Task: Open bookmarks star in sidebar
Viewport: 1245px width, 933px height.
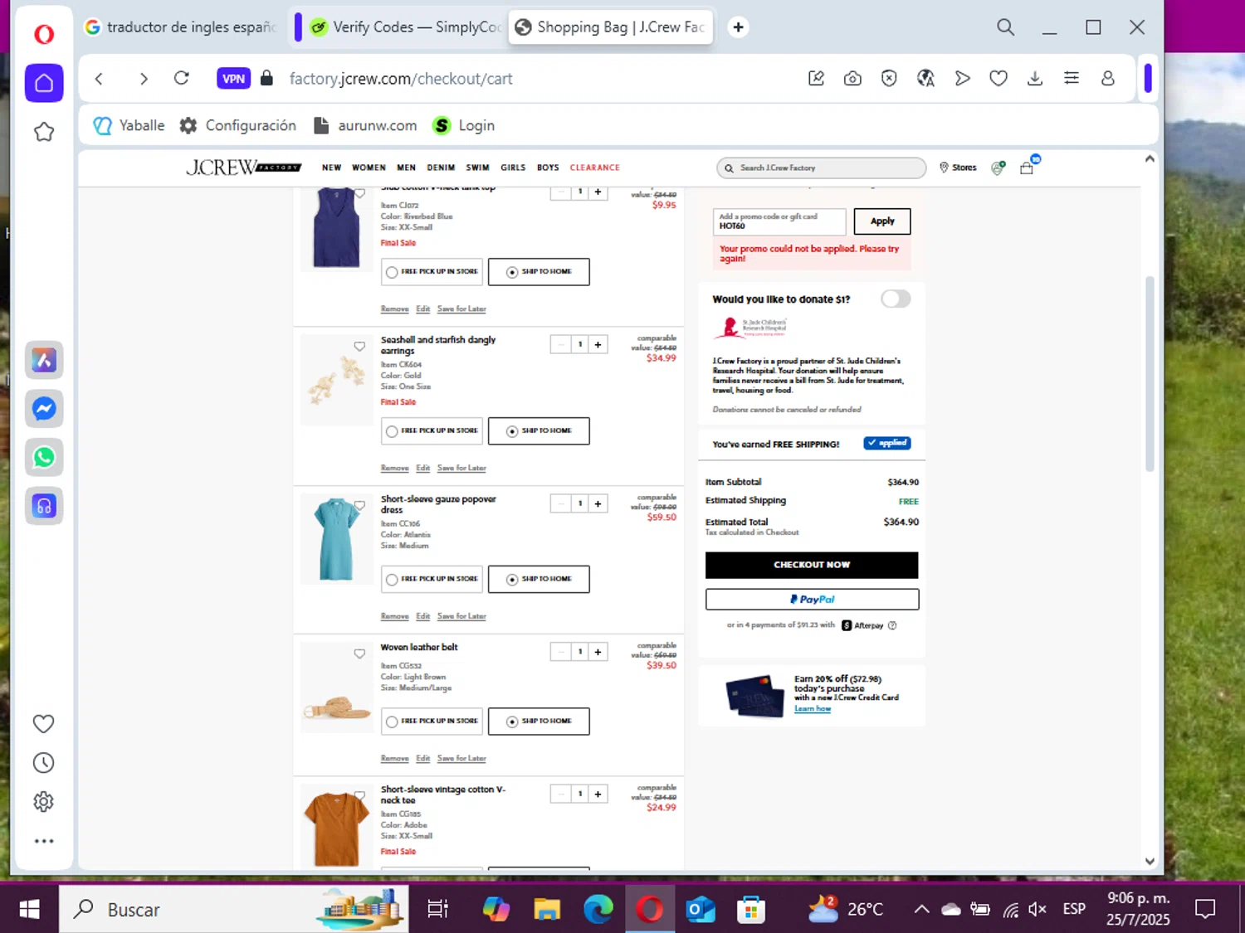Action: [x=44, y=132]
